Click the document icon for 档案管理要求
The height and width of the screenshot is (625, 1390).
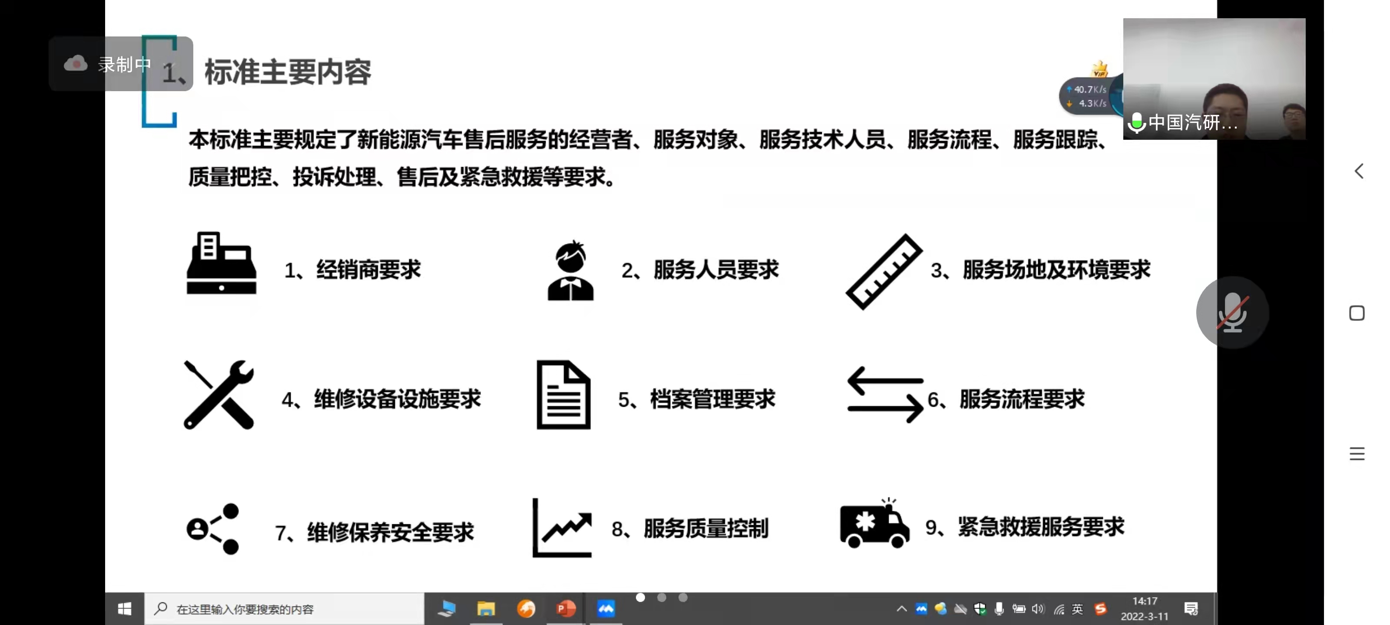[563, 395]
